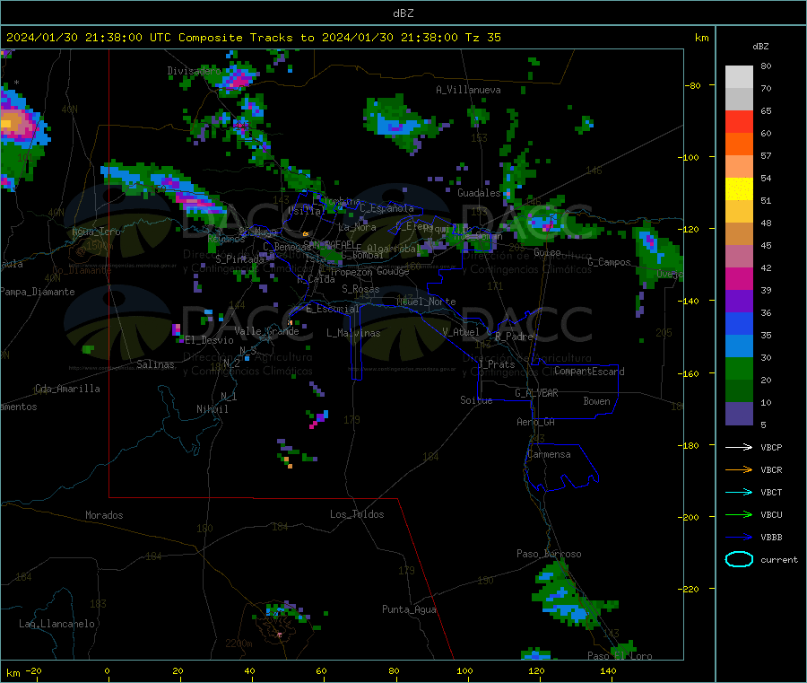This screenshot has height=683, width=807.
Task: Click the L_Malvinas place label
Action: click(x=353, y=333)
